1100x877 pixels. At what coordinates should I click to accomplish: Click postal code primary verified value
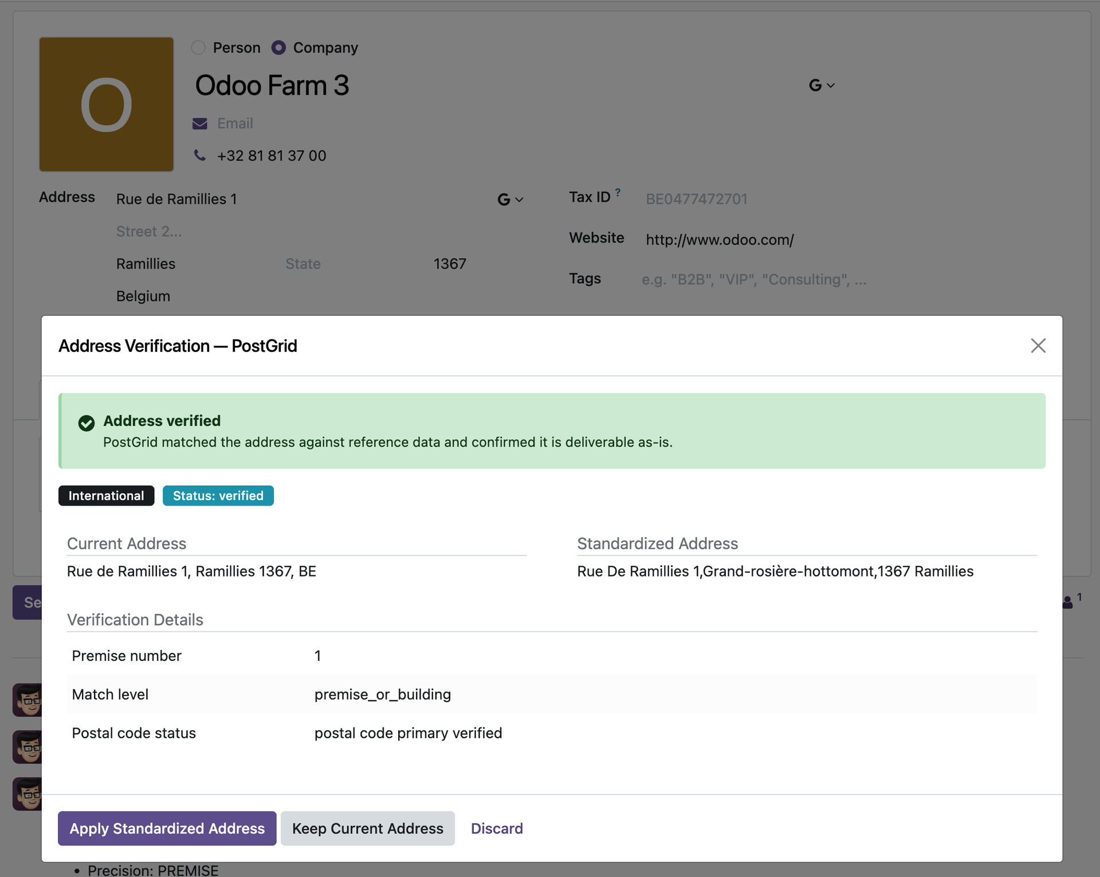tap(408, 733)
